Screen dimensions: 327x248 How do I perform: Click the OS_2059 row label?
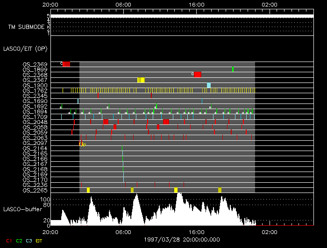pos(35,132)
